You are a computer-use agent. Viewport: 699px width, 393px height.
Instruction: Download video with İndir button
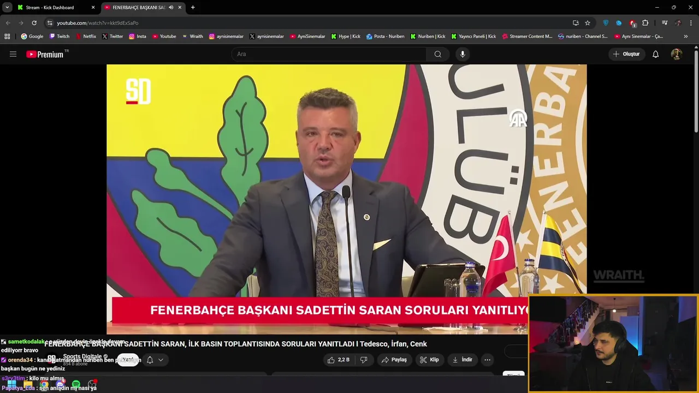(461, 360)
